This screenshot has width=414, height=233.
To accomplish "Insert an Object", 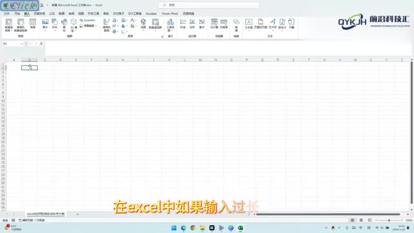I will click(292, 24).
